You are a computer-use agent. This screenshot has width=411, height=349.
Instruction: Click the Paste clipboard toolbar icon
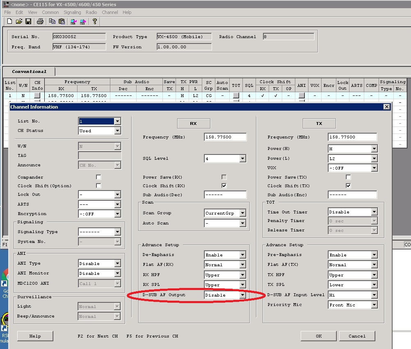(62, 21)
